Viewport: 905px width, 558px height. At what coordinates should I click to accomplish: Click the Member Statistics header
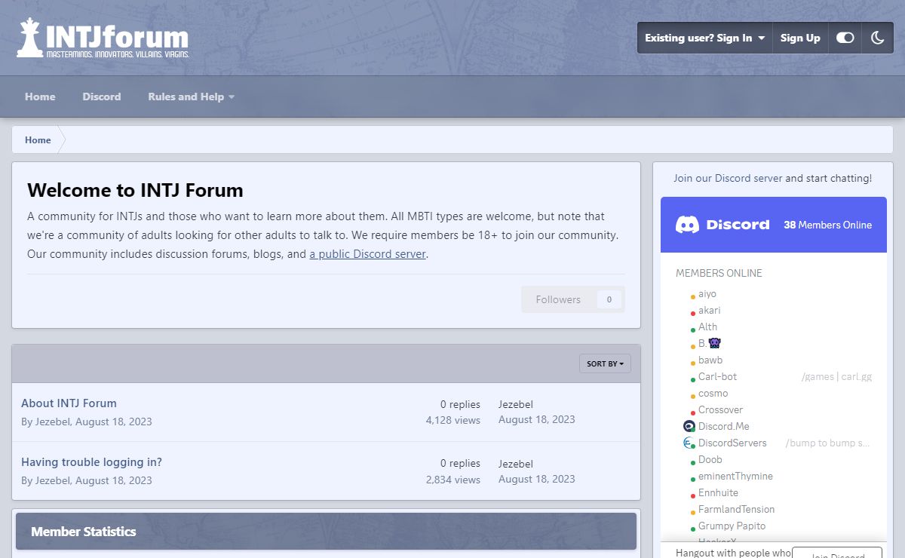pyautogui.click(x=326, y=532)
